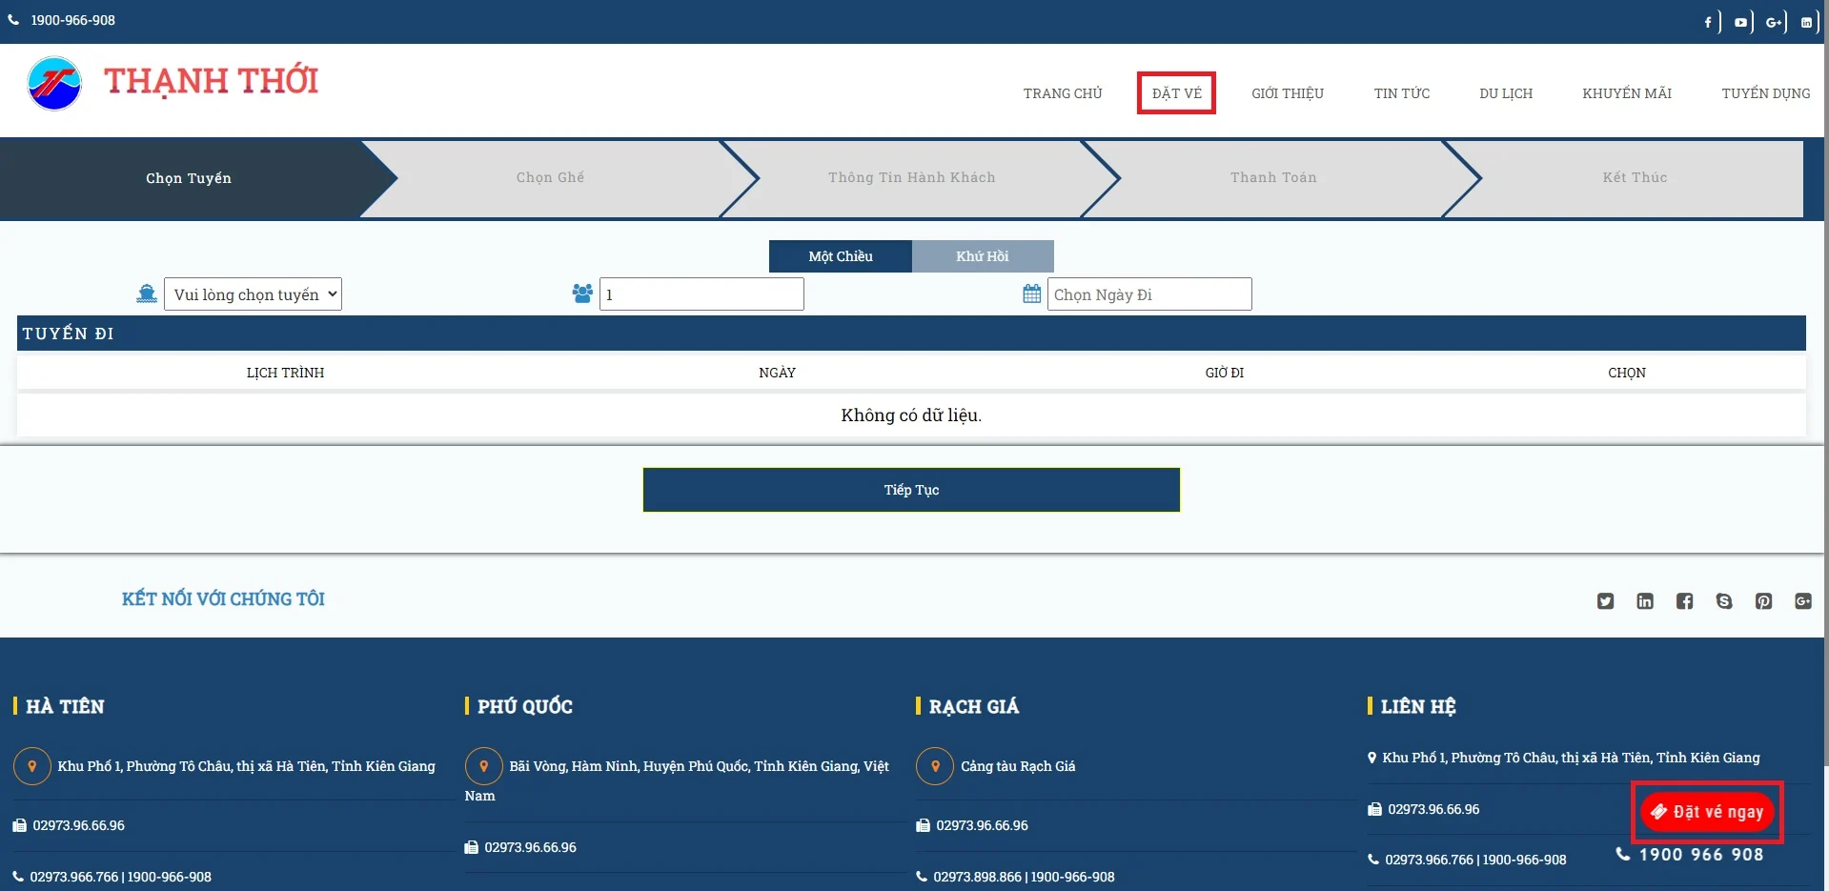
Task: Click the Hà Tiên location pin icon
Action: click(31, 766)
